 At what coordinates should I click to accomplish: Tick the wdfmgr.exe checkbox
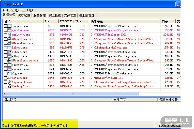[x=5, y=56]
